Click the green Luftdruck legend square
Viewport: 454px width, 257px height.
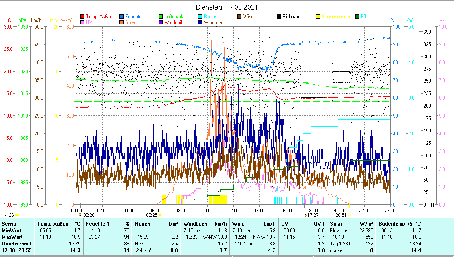point(161,17)
